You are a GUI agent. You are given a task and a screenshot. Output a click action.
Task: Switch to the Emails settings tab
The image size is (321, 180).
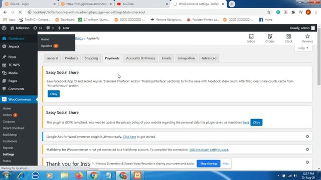[x=167, y=58]
